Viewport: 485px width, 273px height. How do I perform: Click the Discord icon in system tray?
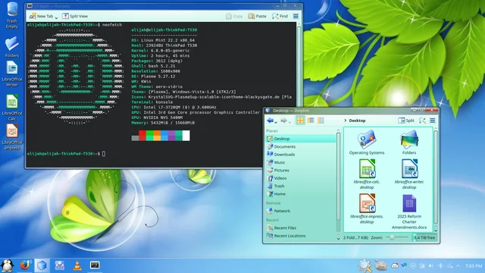(x=395, y=266)
